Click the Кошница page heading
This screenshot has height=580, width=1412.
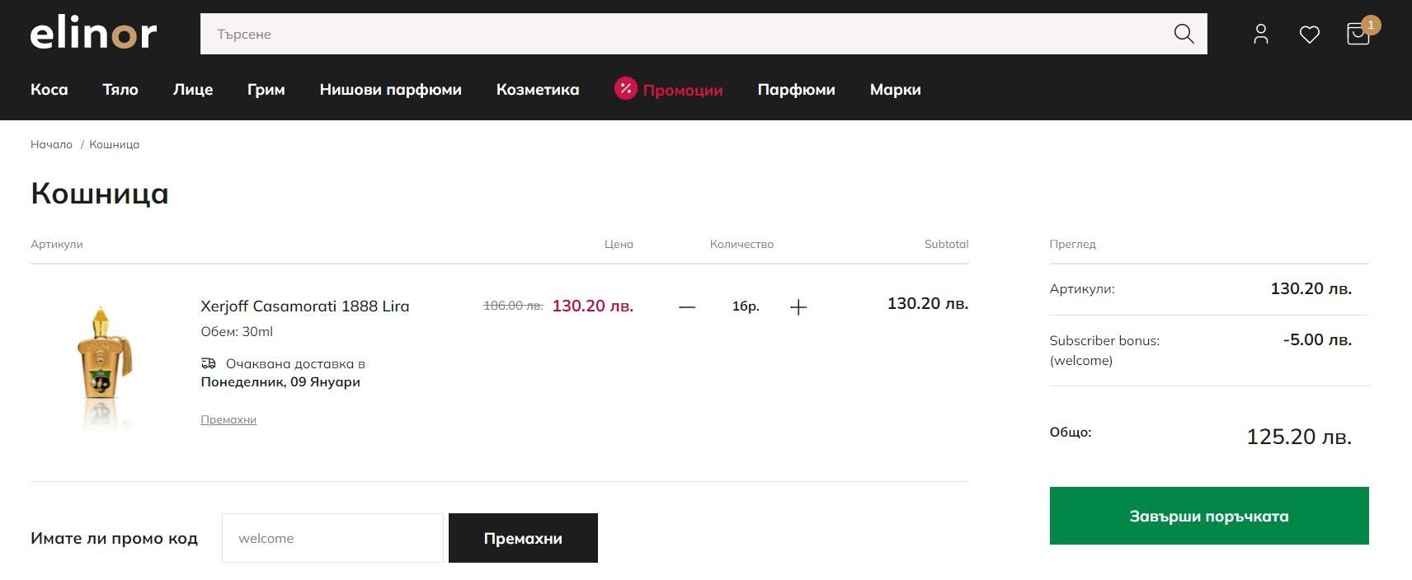pyautogui.click(x=100, y=193)
